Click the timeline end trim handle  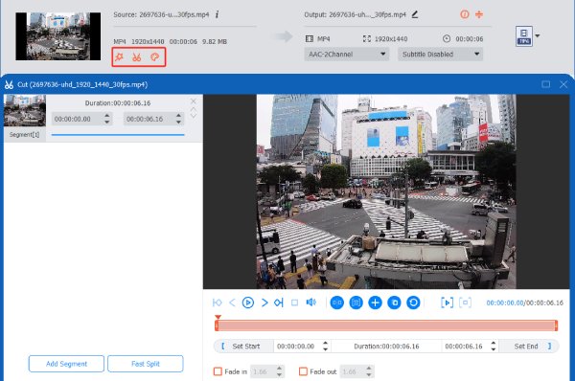[556, 325]
